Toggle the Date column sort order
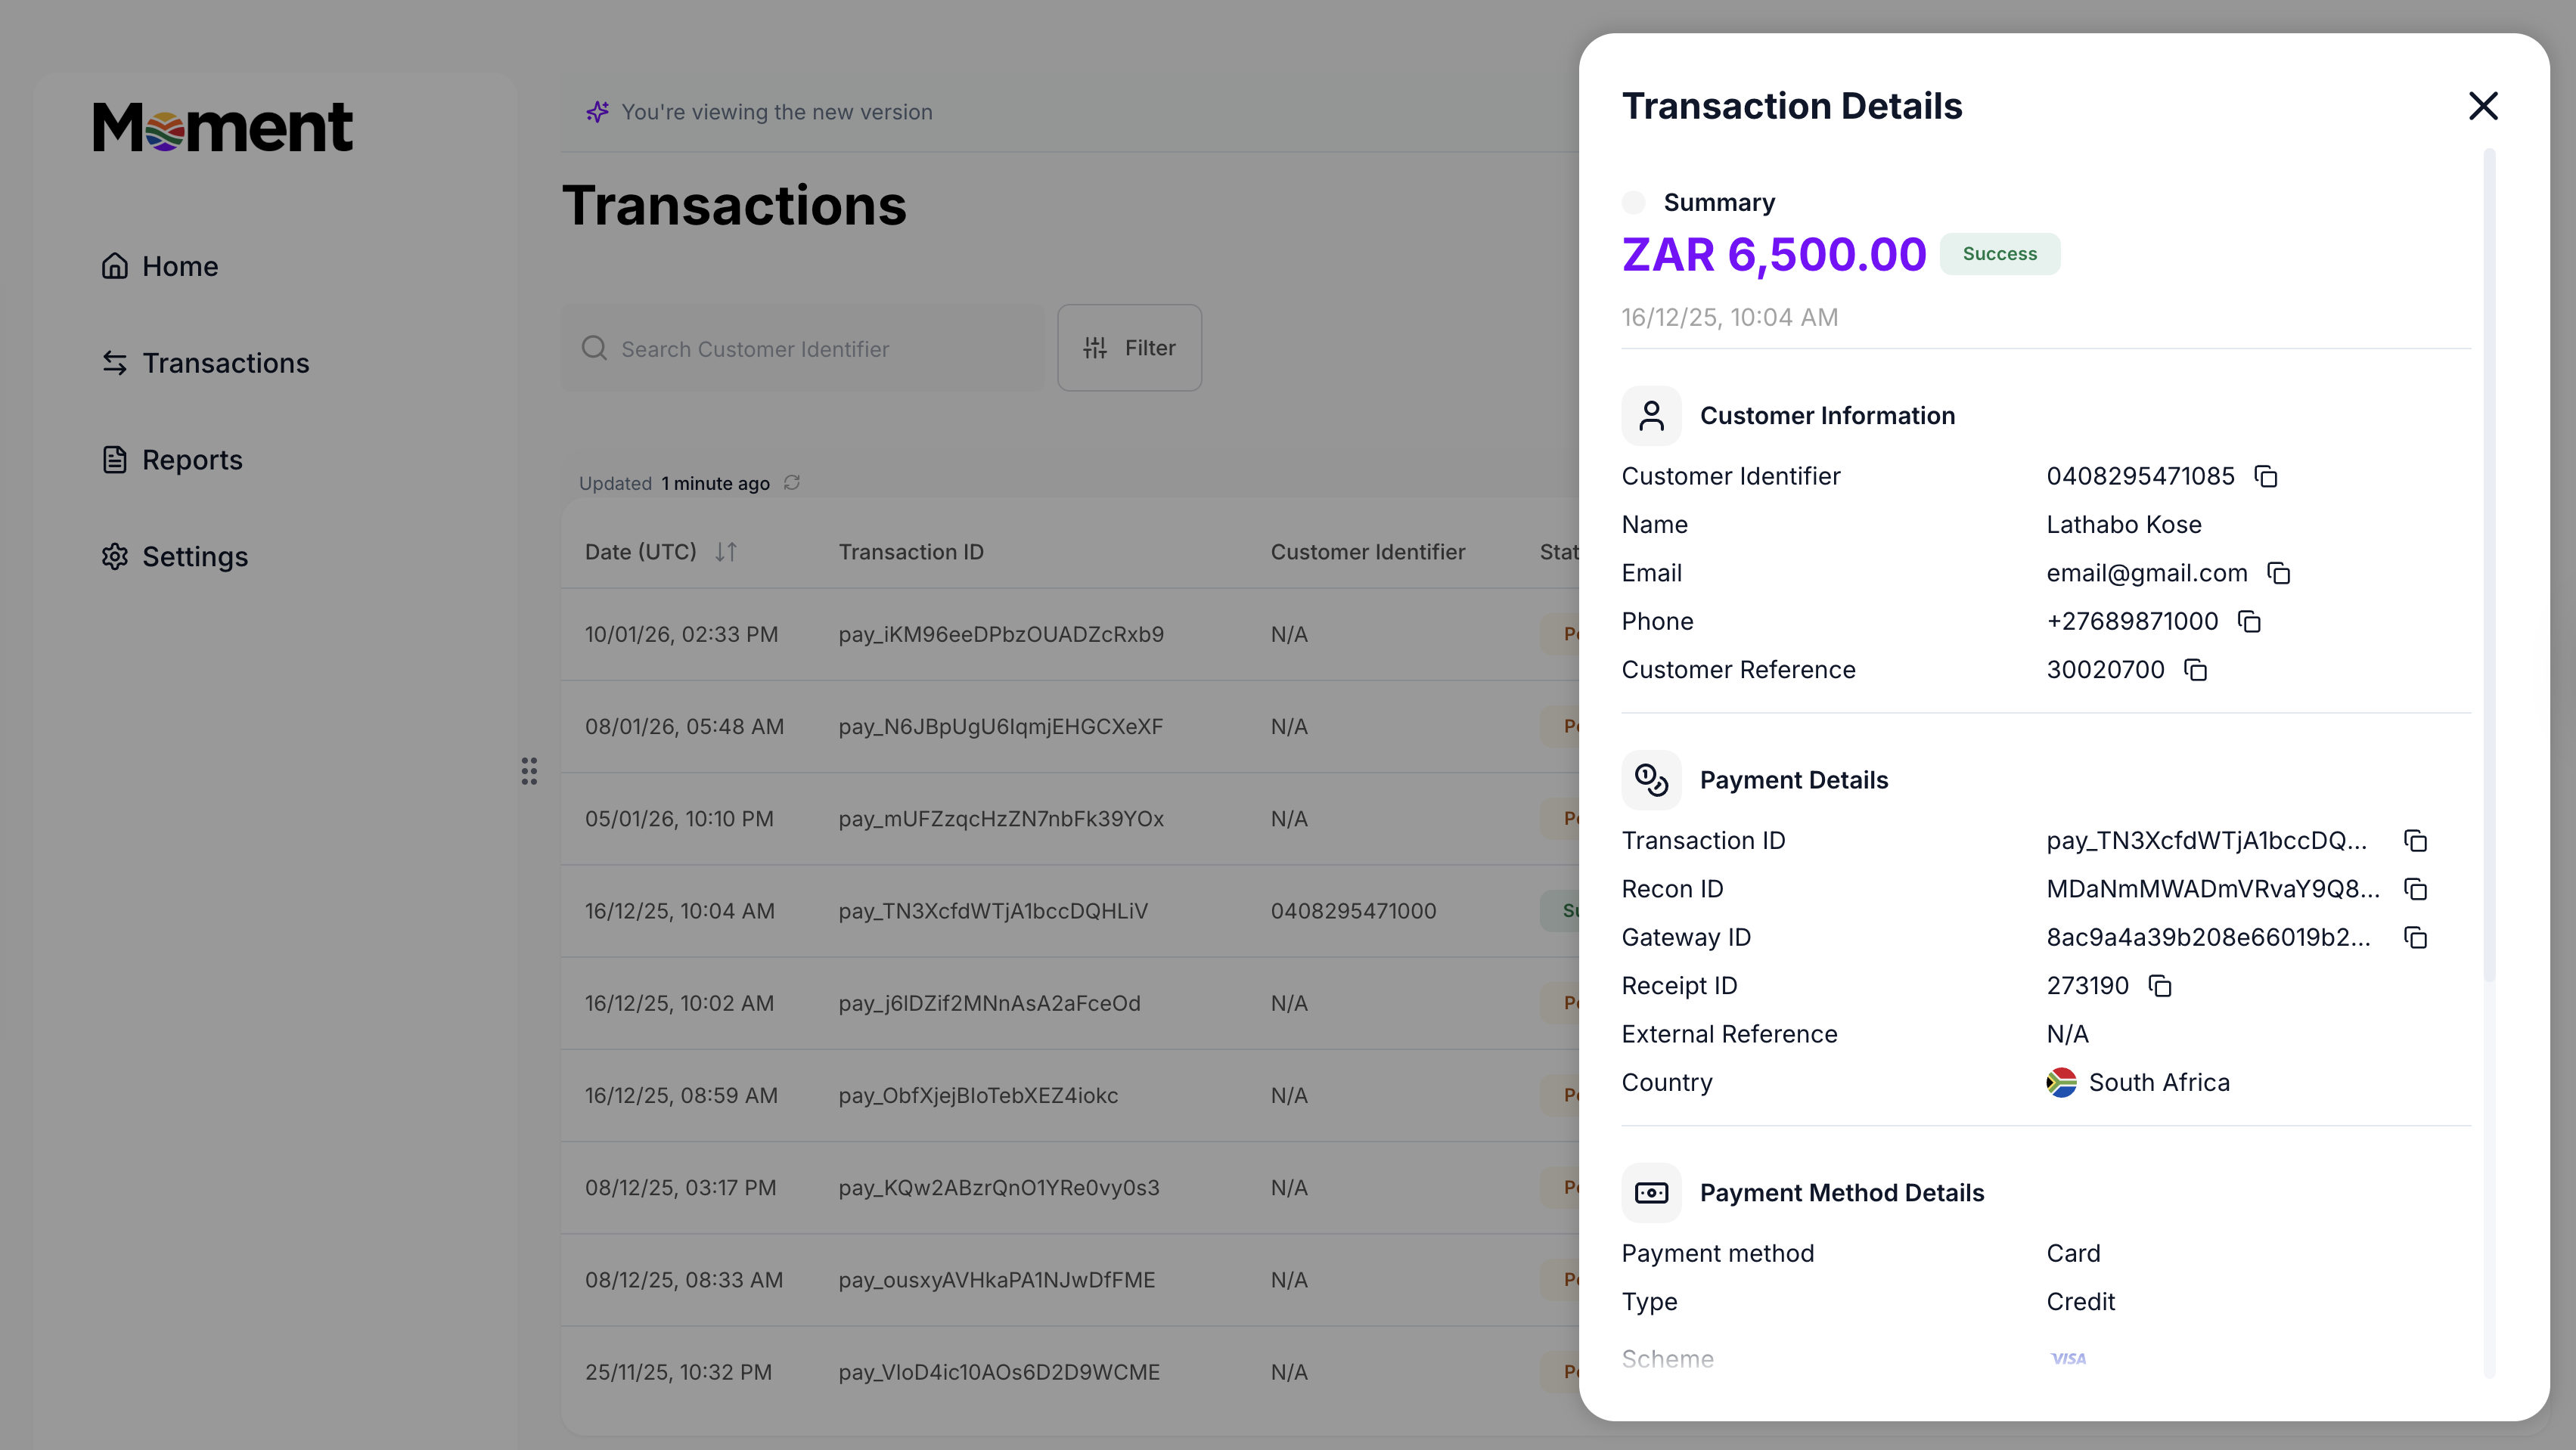Viewport: 2576px width, 1450px height. 726,552
